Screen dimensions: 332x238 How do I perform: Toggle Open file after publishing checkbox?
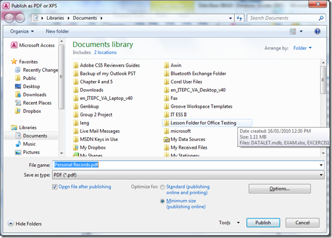(x=55, y=187)
